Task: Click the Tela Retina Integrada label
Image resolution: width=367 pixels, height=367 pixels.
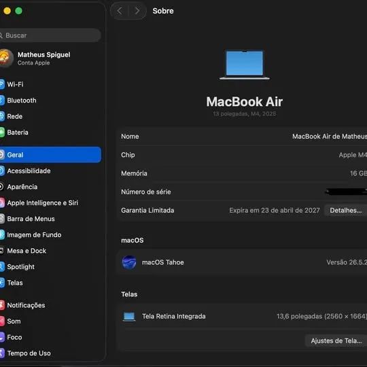Action: pyautogui.click(x=174, y=317)
